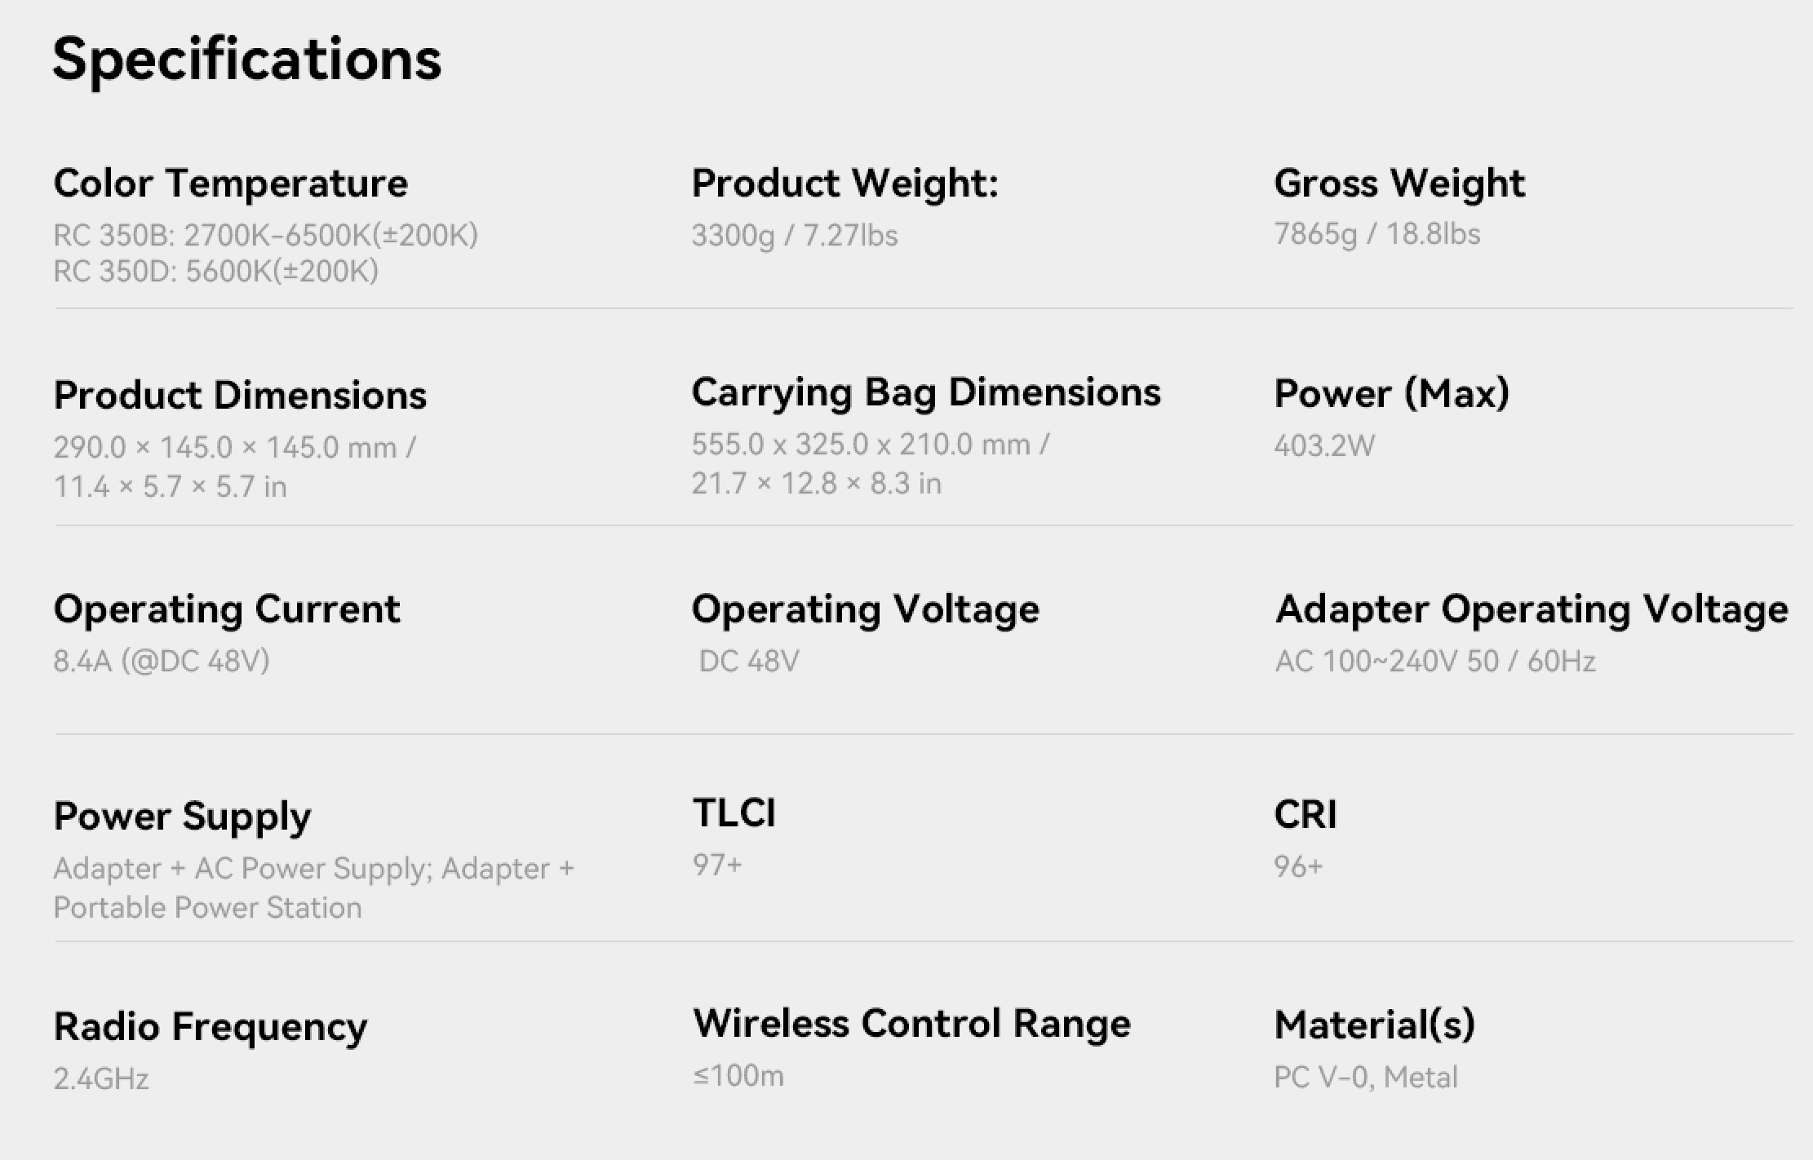This screenshot has width=1813, height=1160.
Task: Click the Operating Current heading
Action: 227,609
